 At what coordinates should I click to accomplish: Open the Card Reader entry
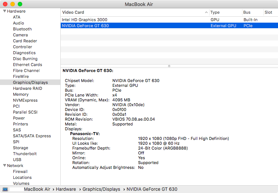tap(25, 41)
